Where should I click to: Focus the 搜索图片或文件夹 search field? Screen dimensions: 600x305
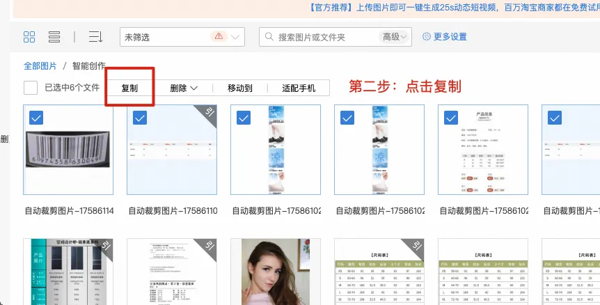pyautogui.click(x=326, y=37)
